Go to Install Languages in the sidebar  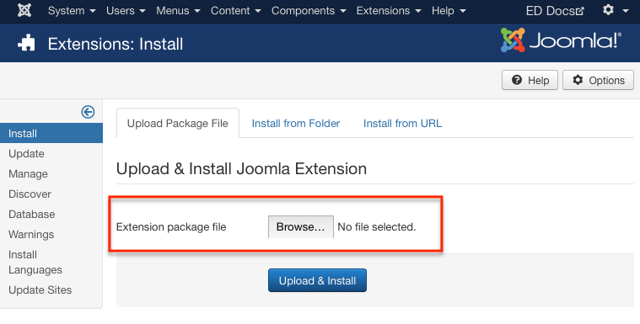pyautogui.click(x=35, y=262)
